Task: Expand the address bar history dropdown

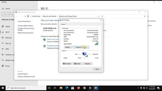Action: 98,16
